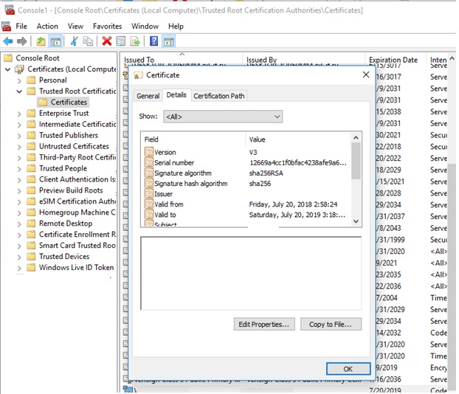Click the red Delete X toolbar icon

pyautogui.click(x=107, y=41)
